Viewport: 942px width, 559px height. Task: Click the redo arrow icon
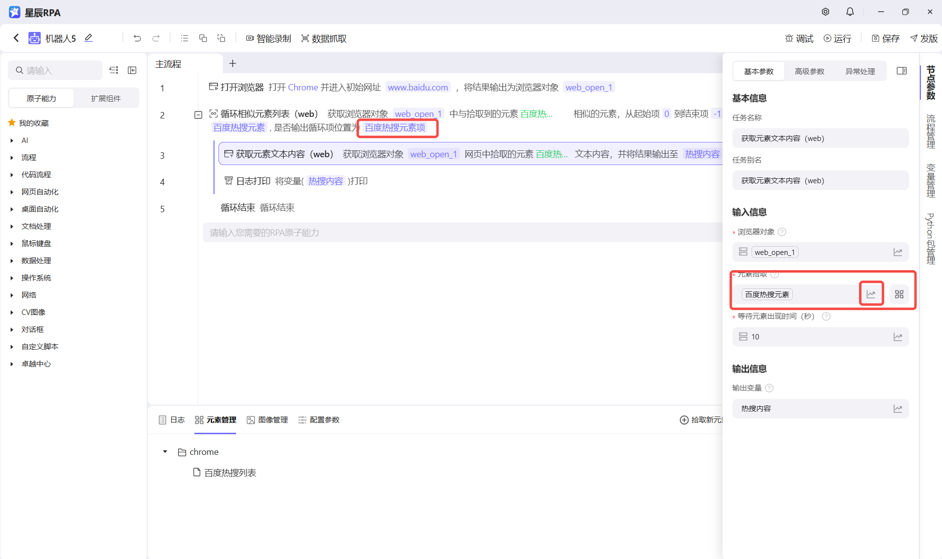coord(156,38)
